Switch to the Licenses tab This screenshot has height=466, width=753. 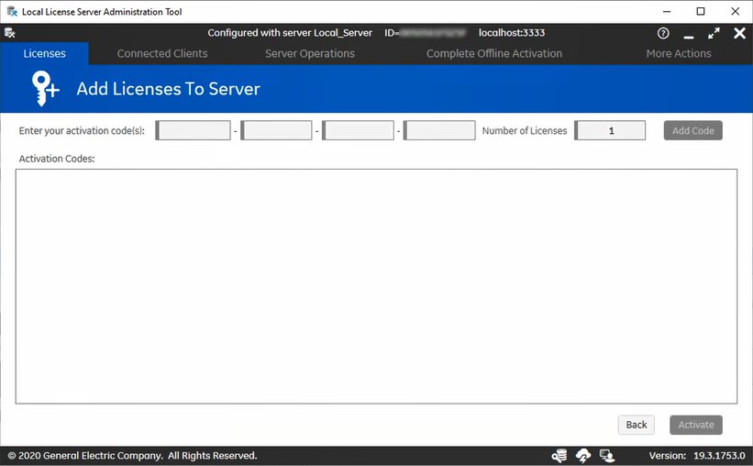click(x=44, y=53)
